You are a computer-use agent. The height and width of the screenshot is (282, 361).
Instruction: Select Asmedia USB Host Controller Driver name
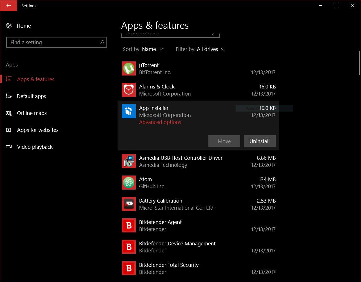click(x=181, y=158)
